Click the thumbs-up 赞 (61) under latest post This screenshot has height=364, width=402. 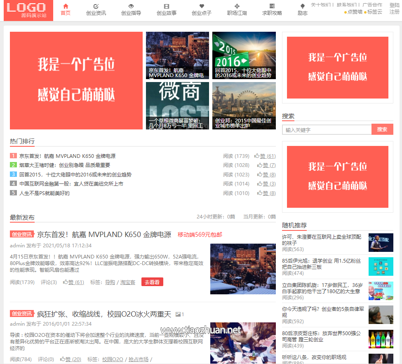pos(73,282)
